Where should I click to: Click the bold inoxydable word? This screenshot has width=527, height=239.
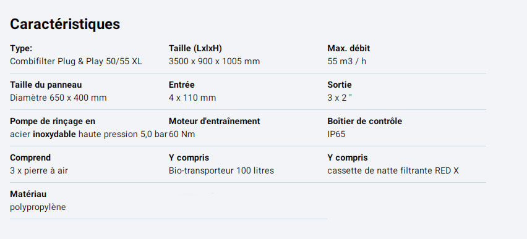(x=54, y=135)
